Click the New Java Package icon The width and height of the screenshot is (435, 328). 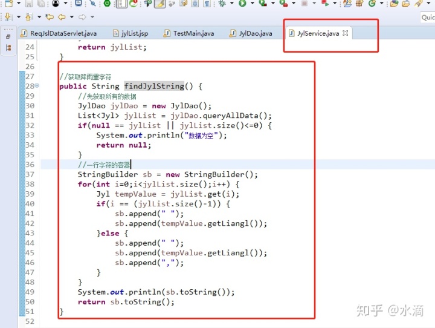359,4
